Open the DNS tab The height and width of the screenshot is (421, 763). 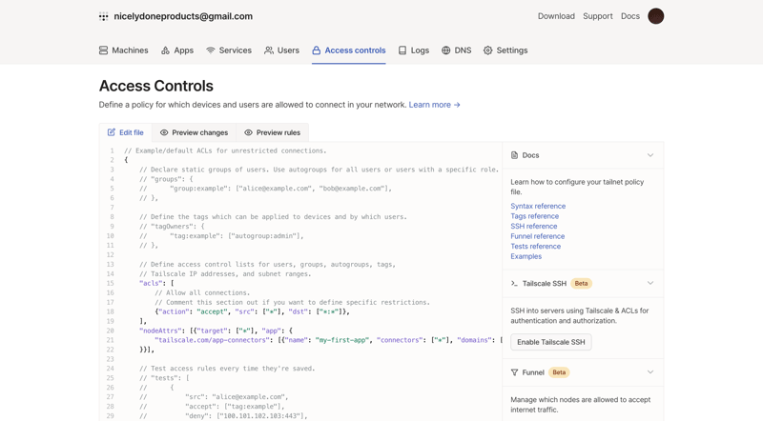457,50
